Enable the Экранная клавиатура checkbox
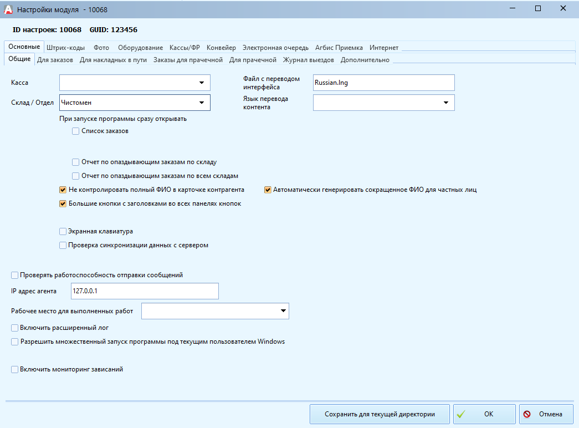Image resolution: width=579 pixels, height=428 pixels. [x=63, y=231]
